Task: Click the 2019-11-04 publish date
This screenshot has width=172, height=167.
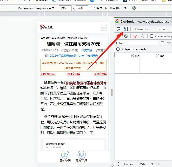Action: [50, 50]
